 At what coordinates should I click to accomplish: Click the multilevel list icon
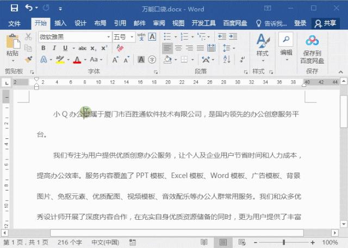tap(202, 36)
